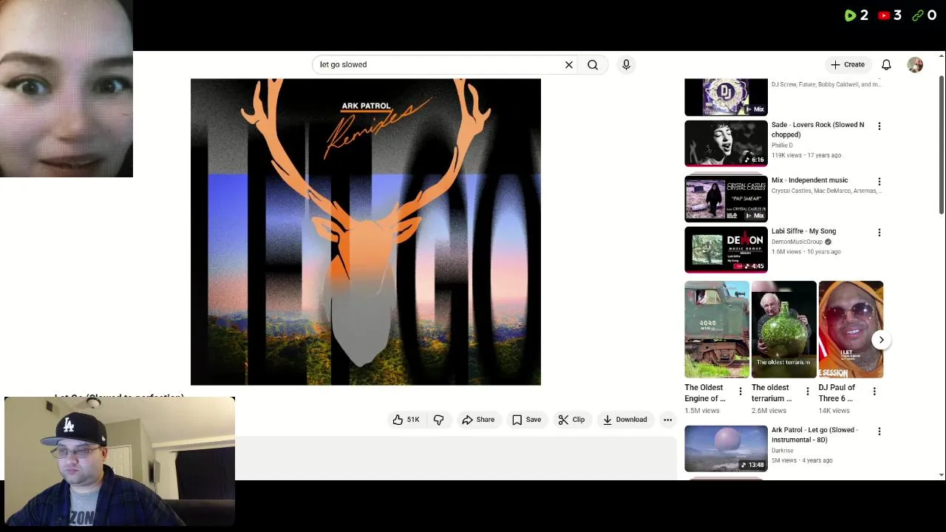946x532 pixels.
Task: Show next shorts with arrow chevron
Action: tap(881, 340)
